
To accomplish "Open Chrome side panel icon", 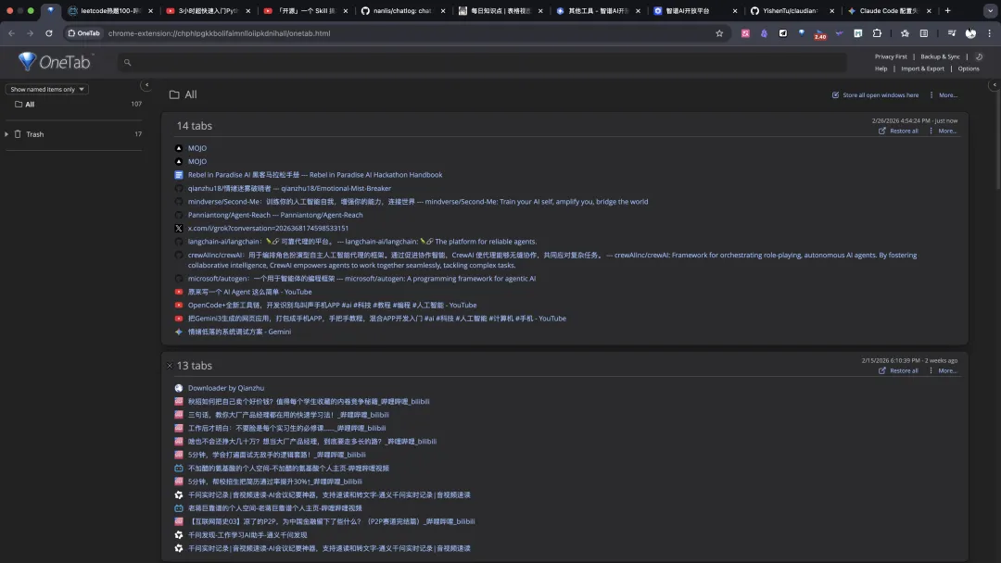I will click(924, 33).
